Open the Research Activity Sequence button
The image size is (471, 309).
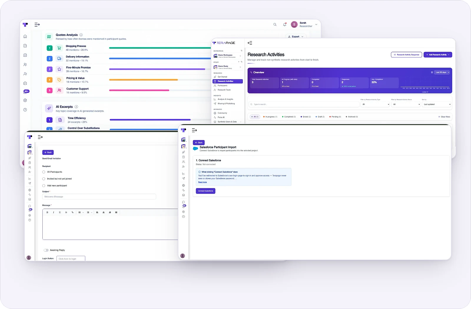pos(407,55)
